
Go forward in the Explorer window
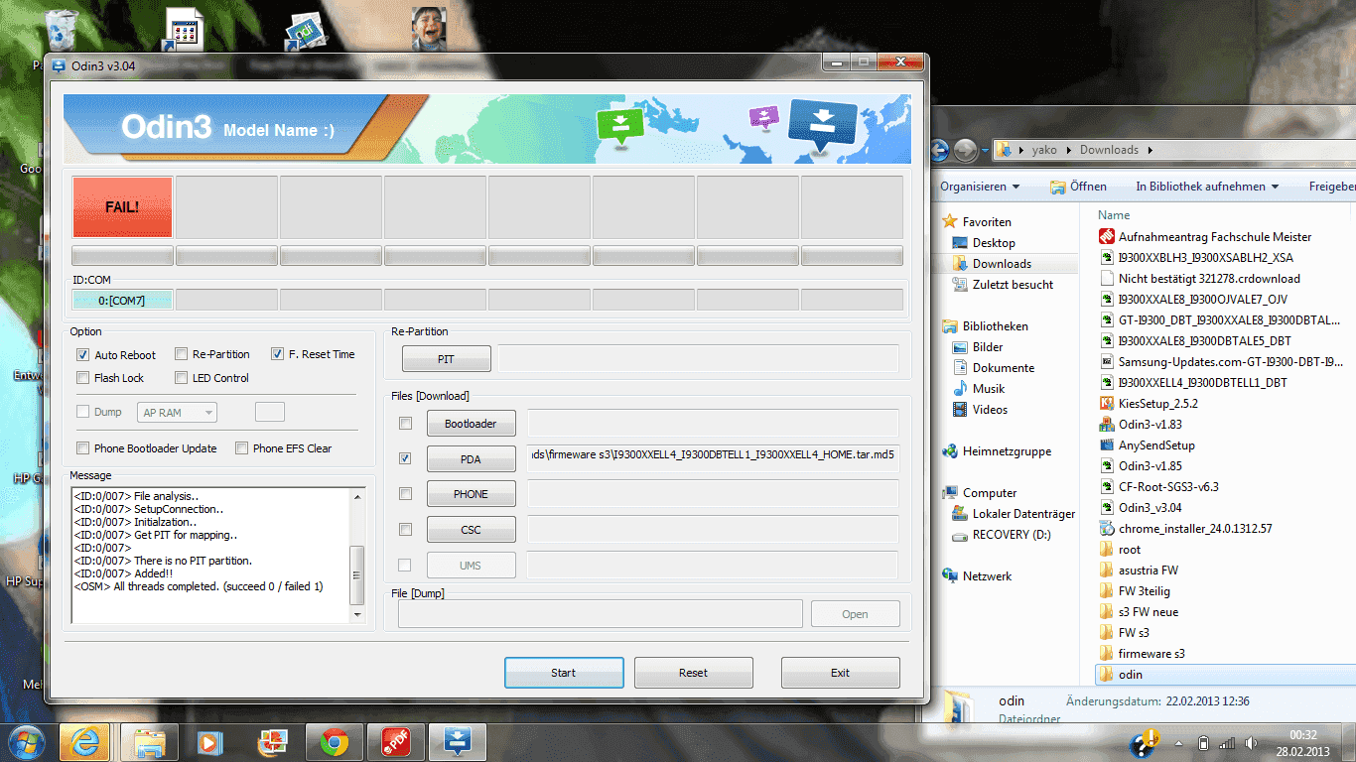tap(965, 150)
